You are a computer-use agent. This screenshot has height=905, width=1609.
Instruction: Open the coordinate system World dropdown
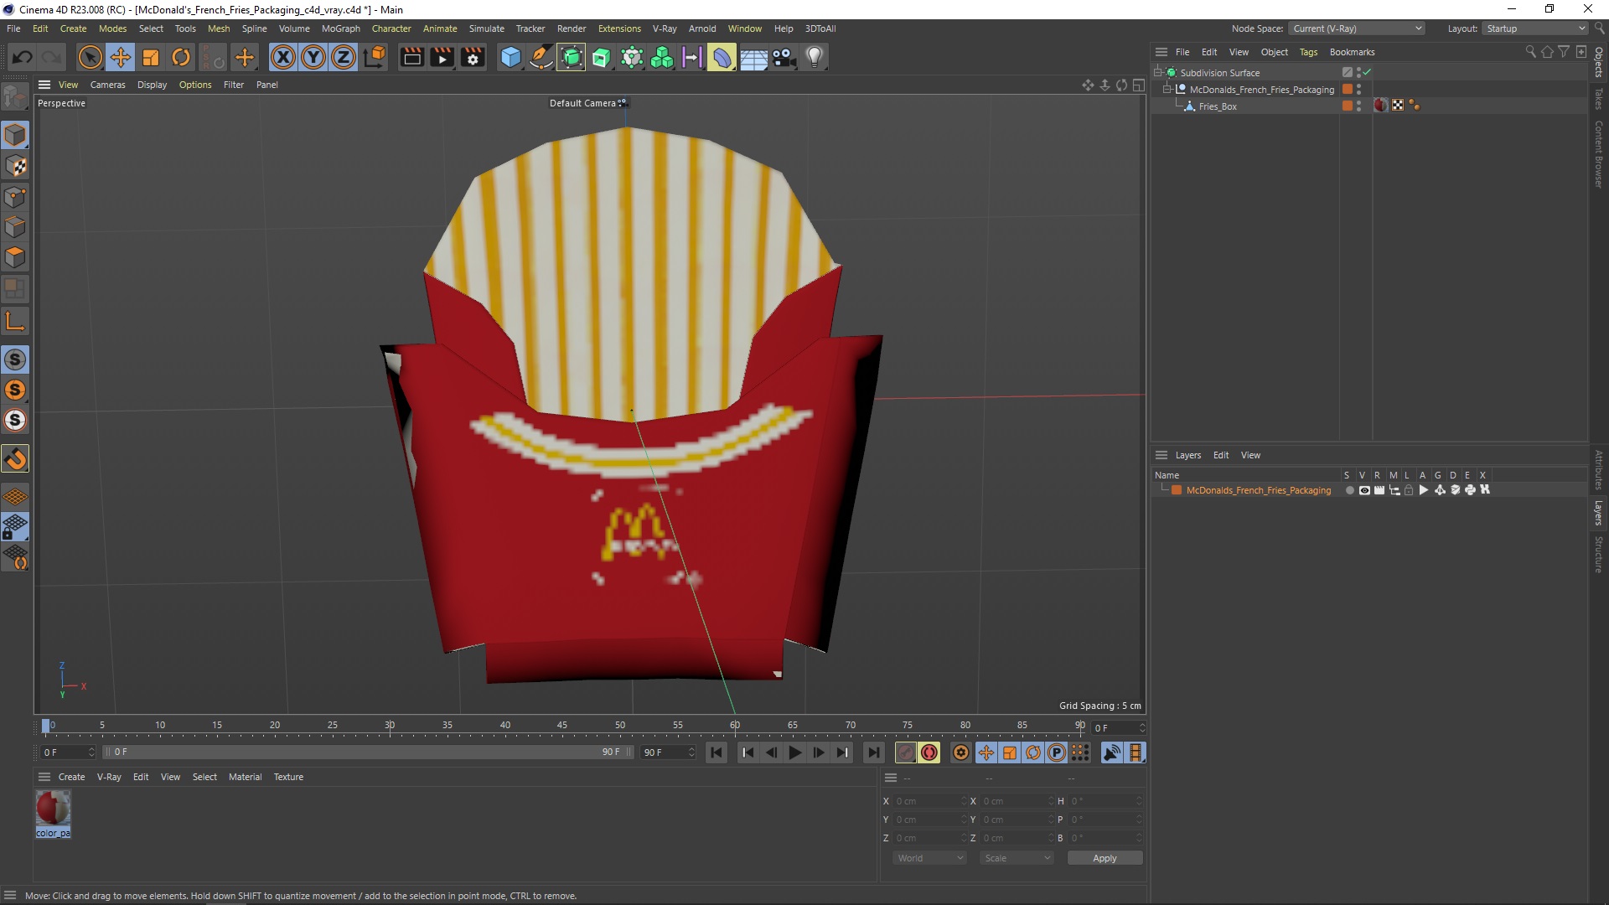pyautogui.click(x=929, y=858)
